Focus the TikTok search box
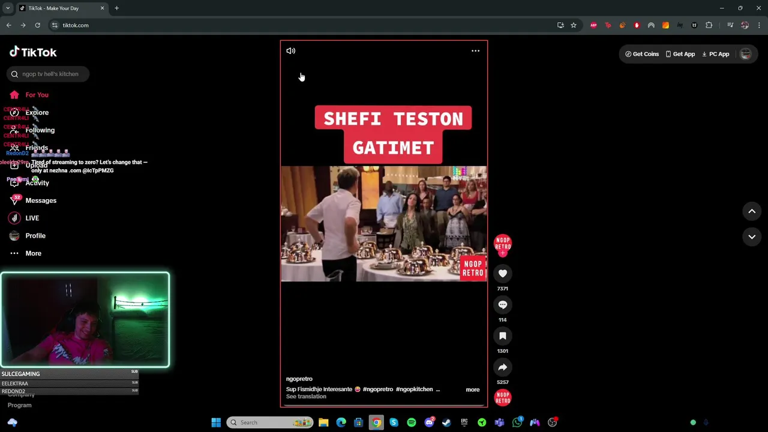The height and width of the screenshot is (432, 768). pyautogui.click(x=49, y=74)
